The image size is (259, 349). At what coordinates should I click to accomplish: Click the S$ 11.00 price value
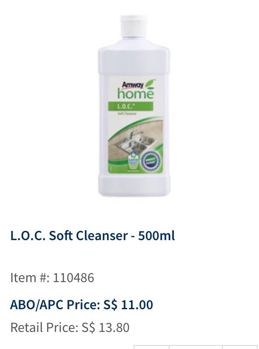point(128,304)
